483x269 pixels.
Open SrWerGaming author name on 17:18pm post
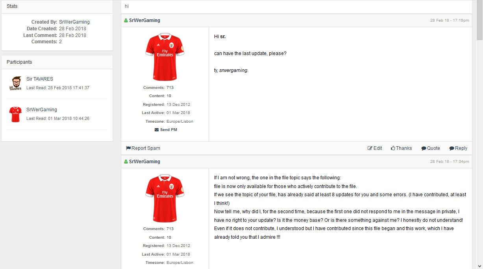click(144, 20)
